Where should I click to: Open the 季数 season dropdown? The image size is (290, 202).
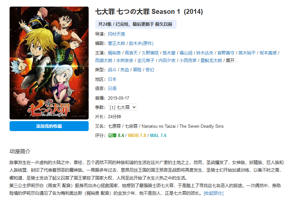(x=123, y=107)
